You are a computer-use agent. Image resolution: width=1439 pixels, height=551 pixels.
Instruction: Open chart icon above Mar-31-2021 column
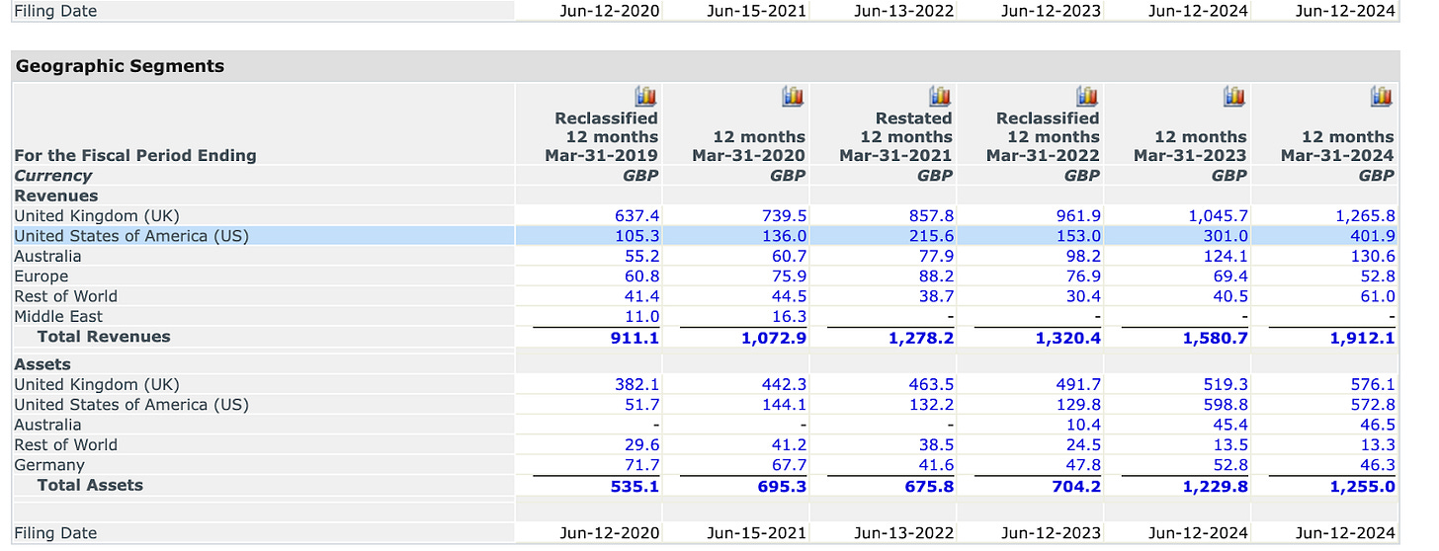pos(940,96)
